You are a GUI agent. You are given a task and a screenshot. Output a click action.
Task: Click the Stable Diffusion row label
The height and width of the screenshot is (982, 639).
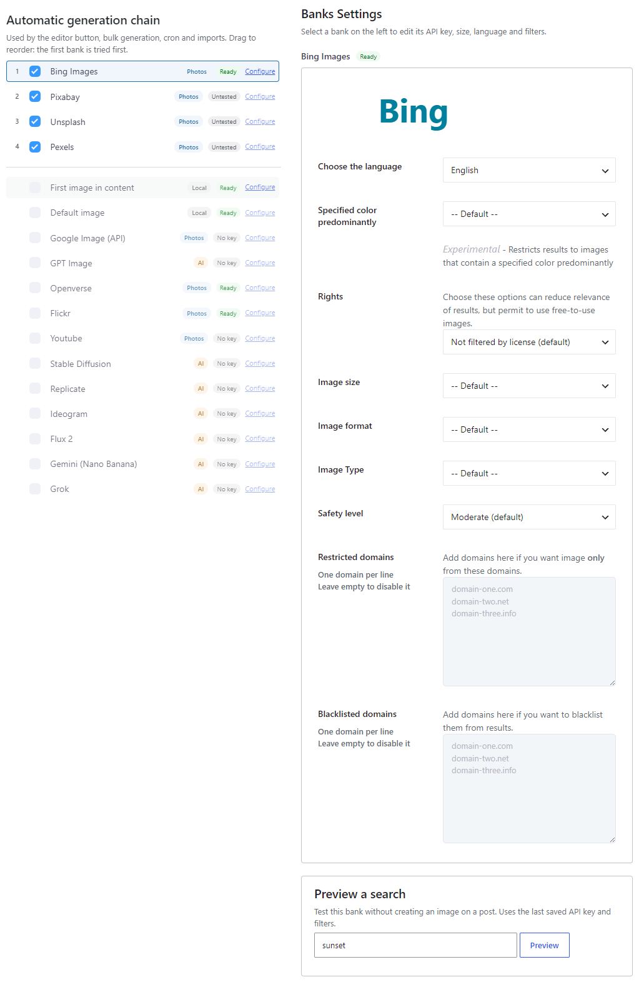(x=81, y=364)
